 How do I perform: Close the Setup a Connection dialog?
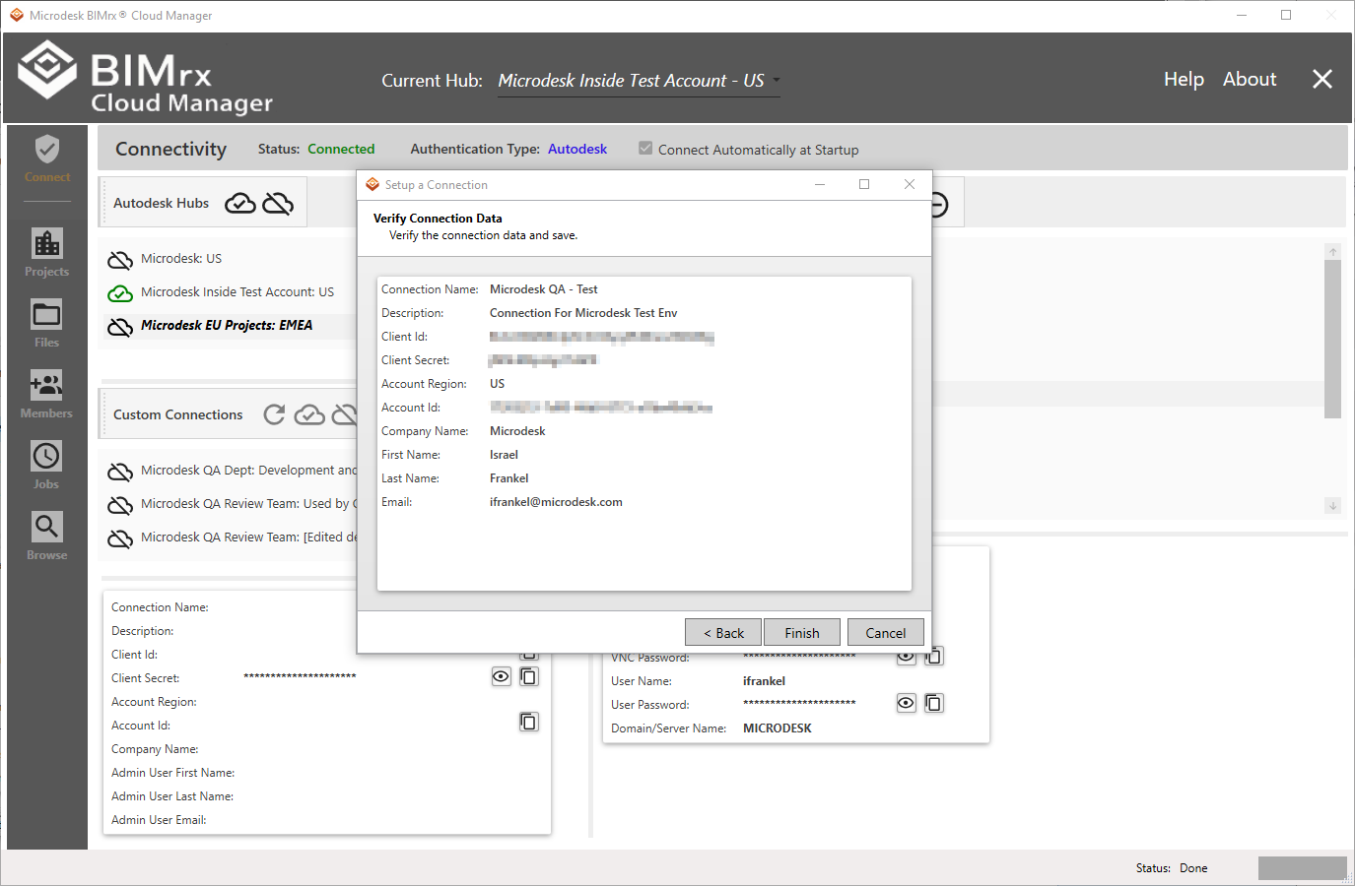910,184
